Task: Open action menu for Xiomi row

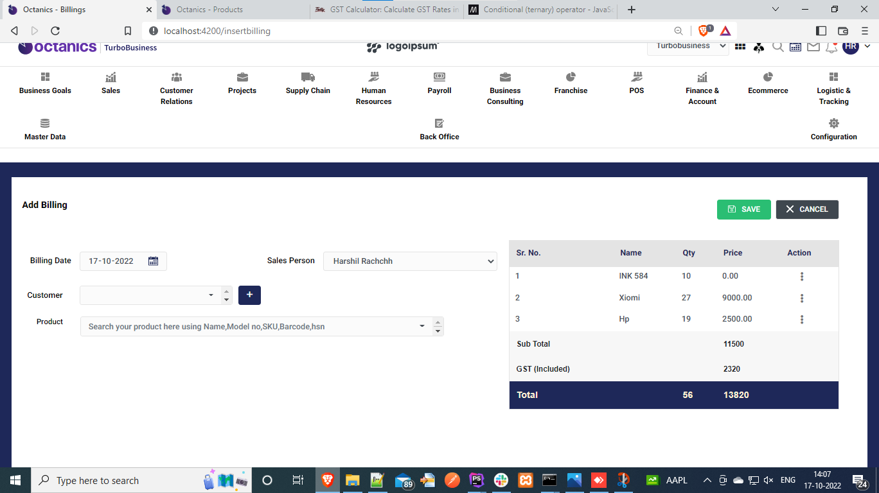Action: 801,298
